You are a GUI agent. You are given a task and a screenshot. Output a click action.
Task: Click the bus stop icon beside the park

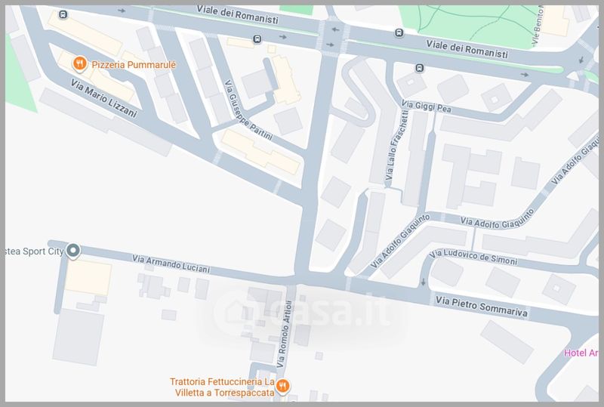point(399,33)
